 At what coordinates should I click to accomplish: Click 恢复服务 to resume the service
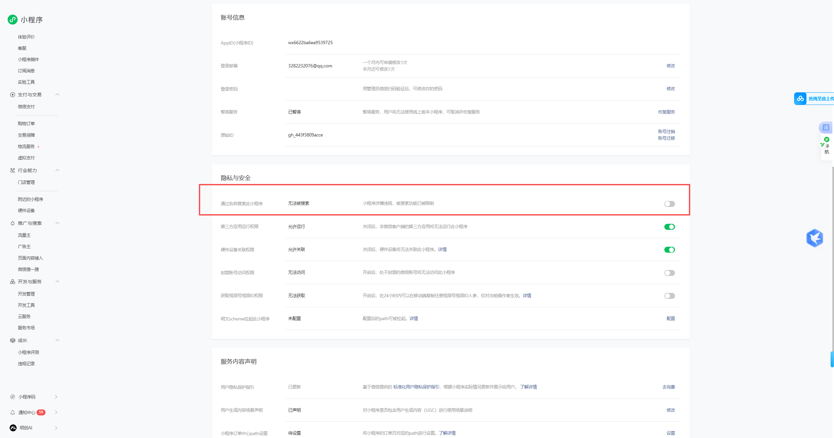(x=666, y=112)
